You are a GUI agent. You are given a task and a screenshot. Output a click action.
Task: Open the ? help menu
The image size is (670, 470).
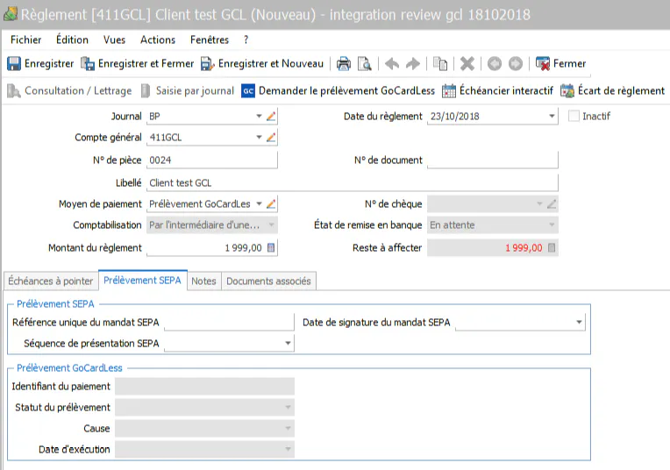tap(246, 39)
